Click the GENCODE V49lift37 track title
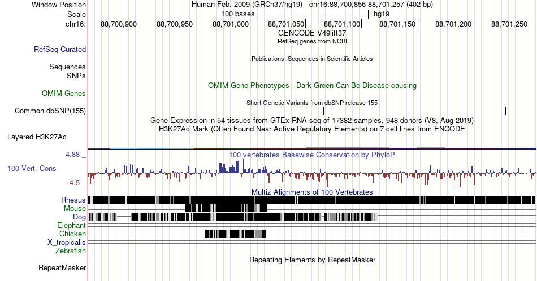The height and width of the screenshot is (281, 537). pyautogui.click(x=312, y=33)
